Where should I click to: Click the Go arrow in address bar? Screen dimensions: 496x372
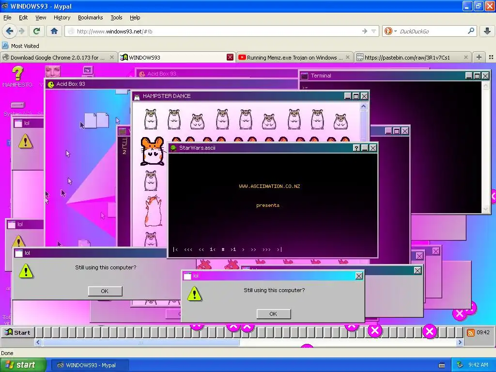pyautogui.click(x=364, y=31)
